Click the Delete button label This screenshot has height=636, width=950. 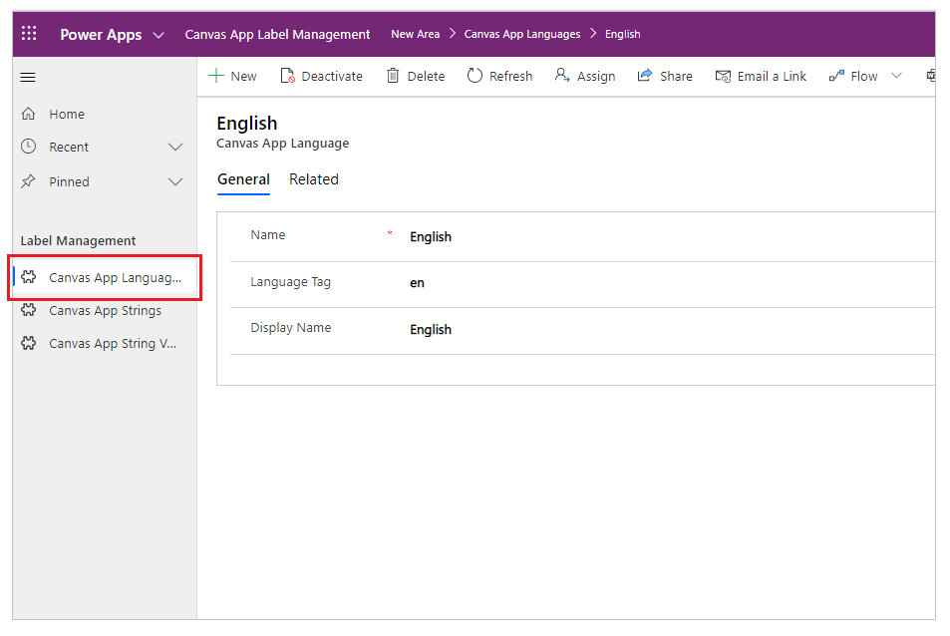point(426,77)
